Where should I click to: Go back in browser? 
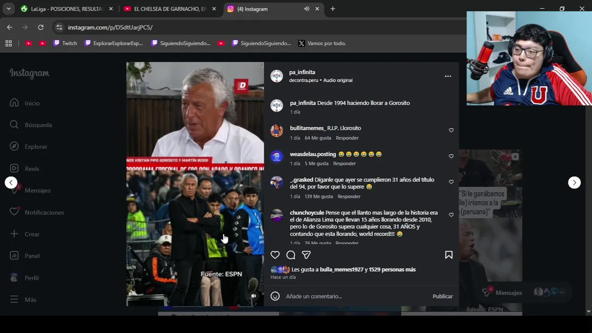(10, 27)
